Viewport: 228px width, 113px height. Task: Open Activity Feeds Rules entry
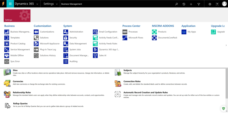(x=108, y=44)
